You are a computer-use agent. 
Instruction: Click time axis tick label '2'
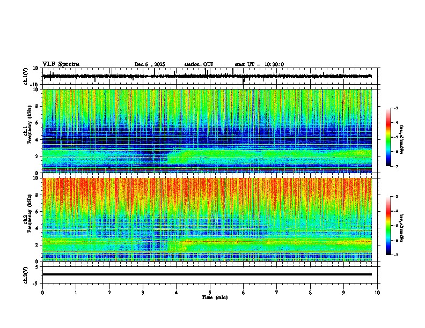(109, 293)
